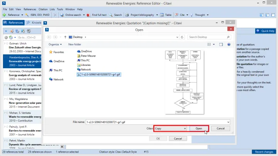Screen dimensions: 278x156
Task: Open the change view options dropdown arrow
Action: click(214, 44)
